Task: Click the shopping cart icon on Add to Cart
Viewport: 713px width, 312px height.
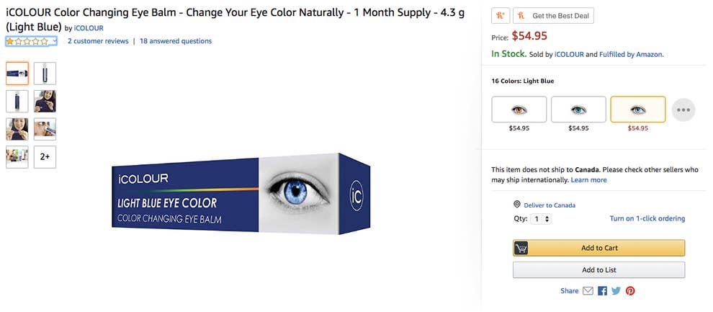Action: (521, 248)
